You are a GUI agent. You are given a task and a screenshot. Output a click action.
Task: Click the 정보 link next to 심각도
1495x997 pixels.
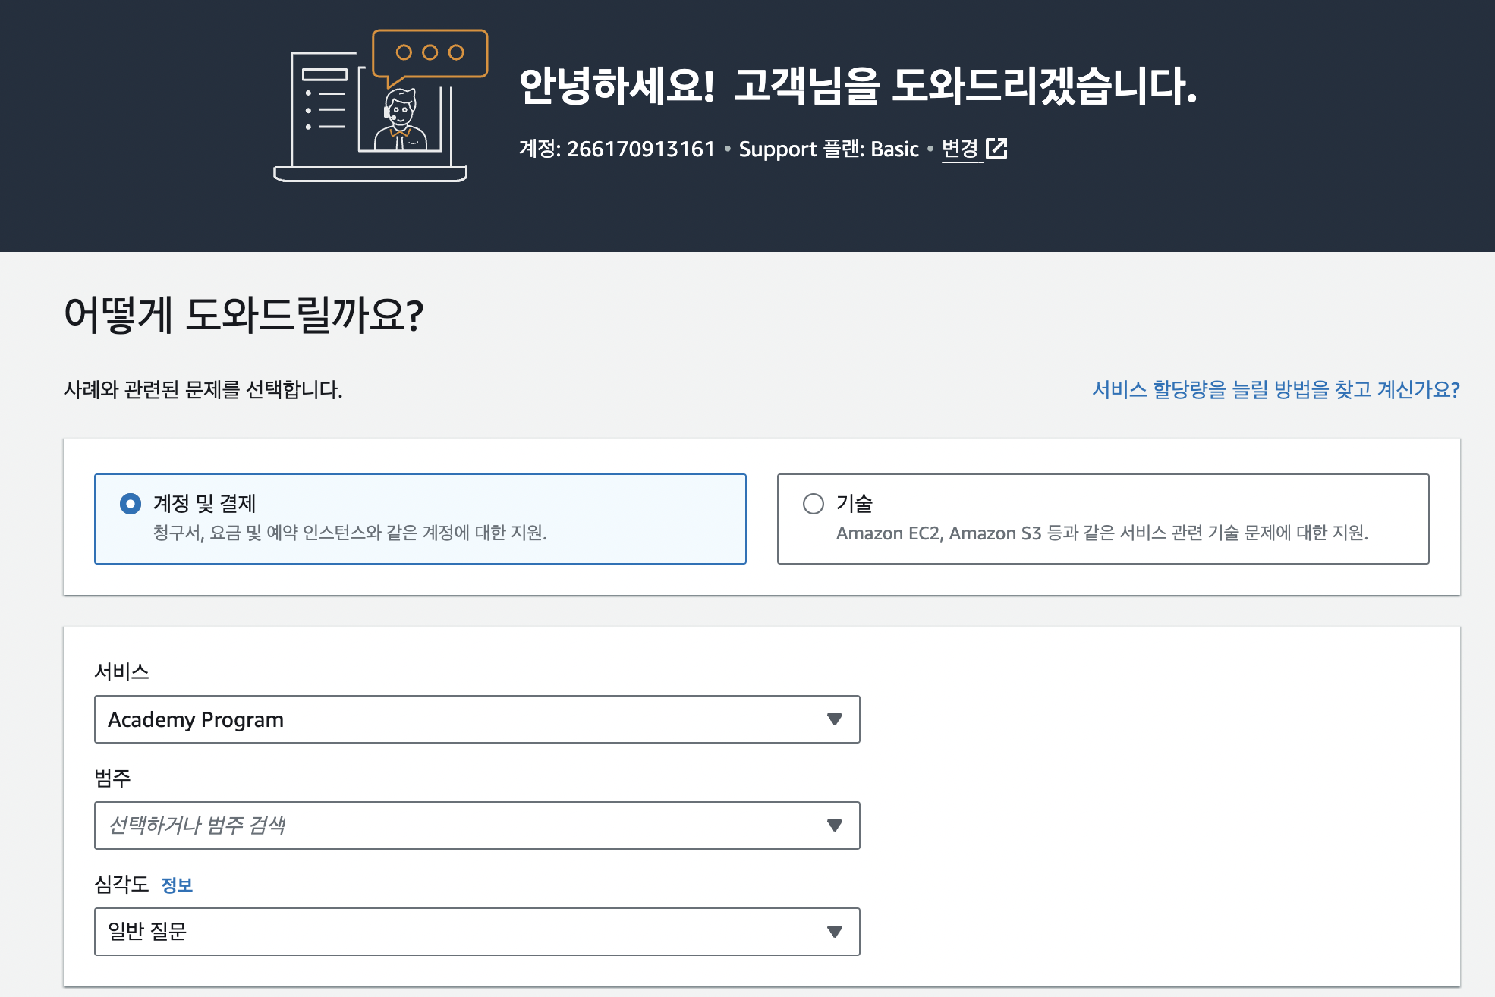coord(177,885)
